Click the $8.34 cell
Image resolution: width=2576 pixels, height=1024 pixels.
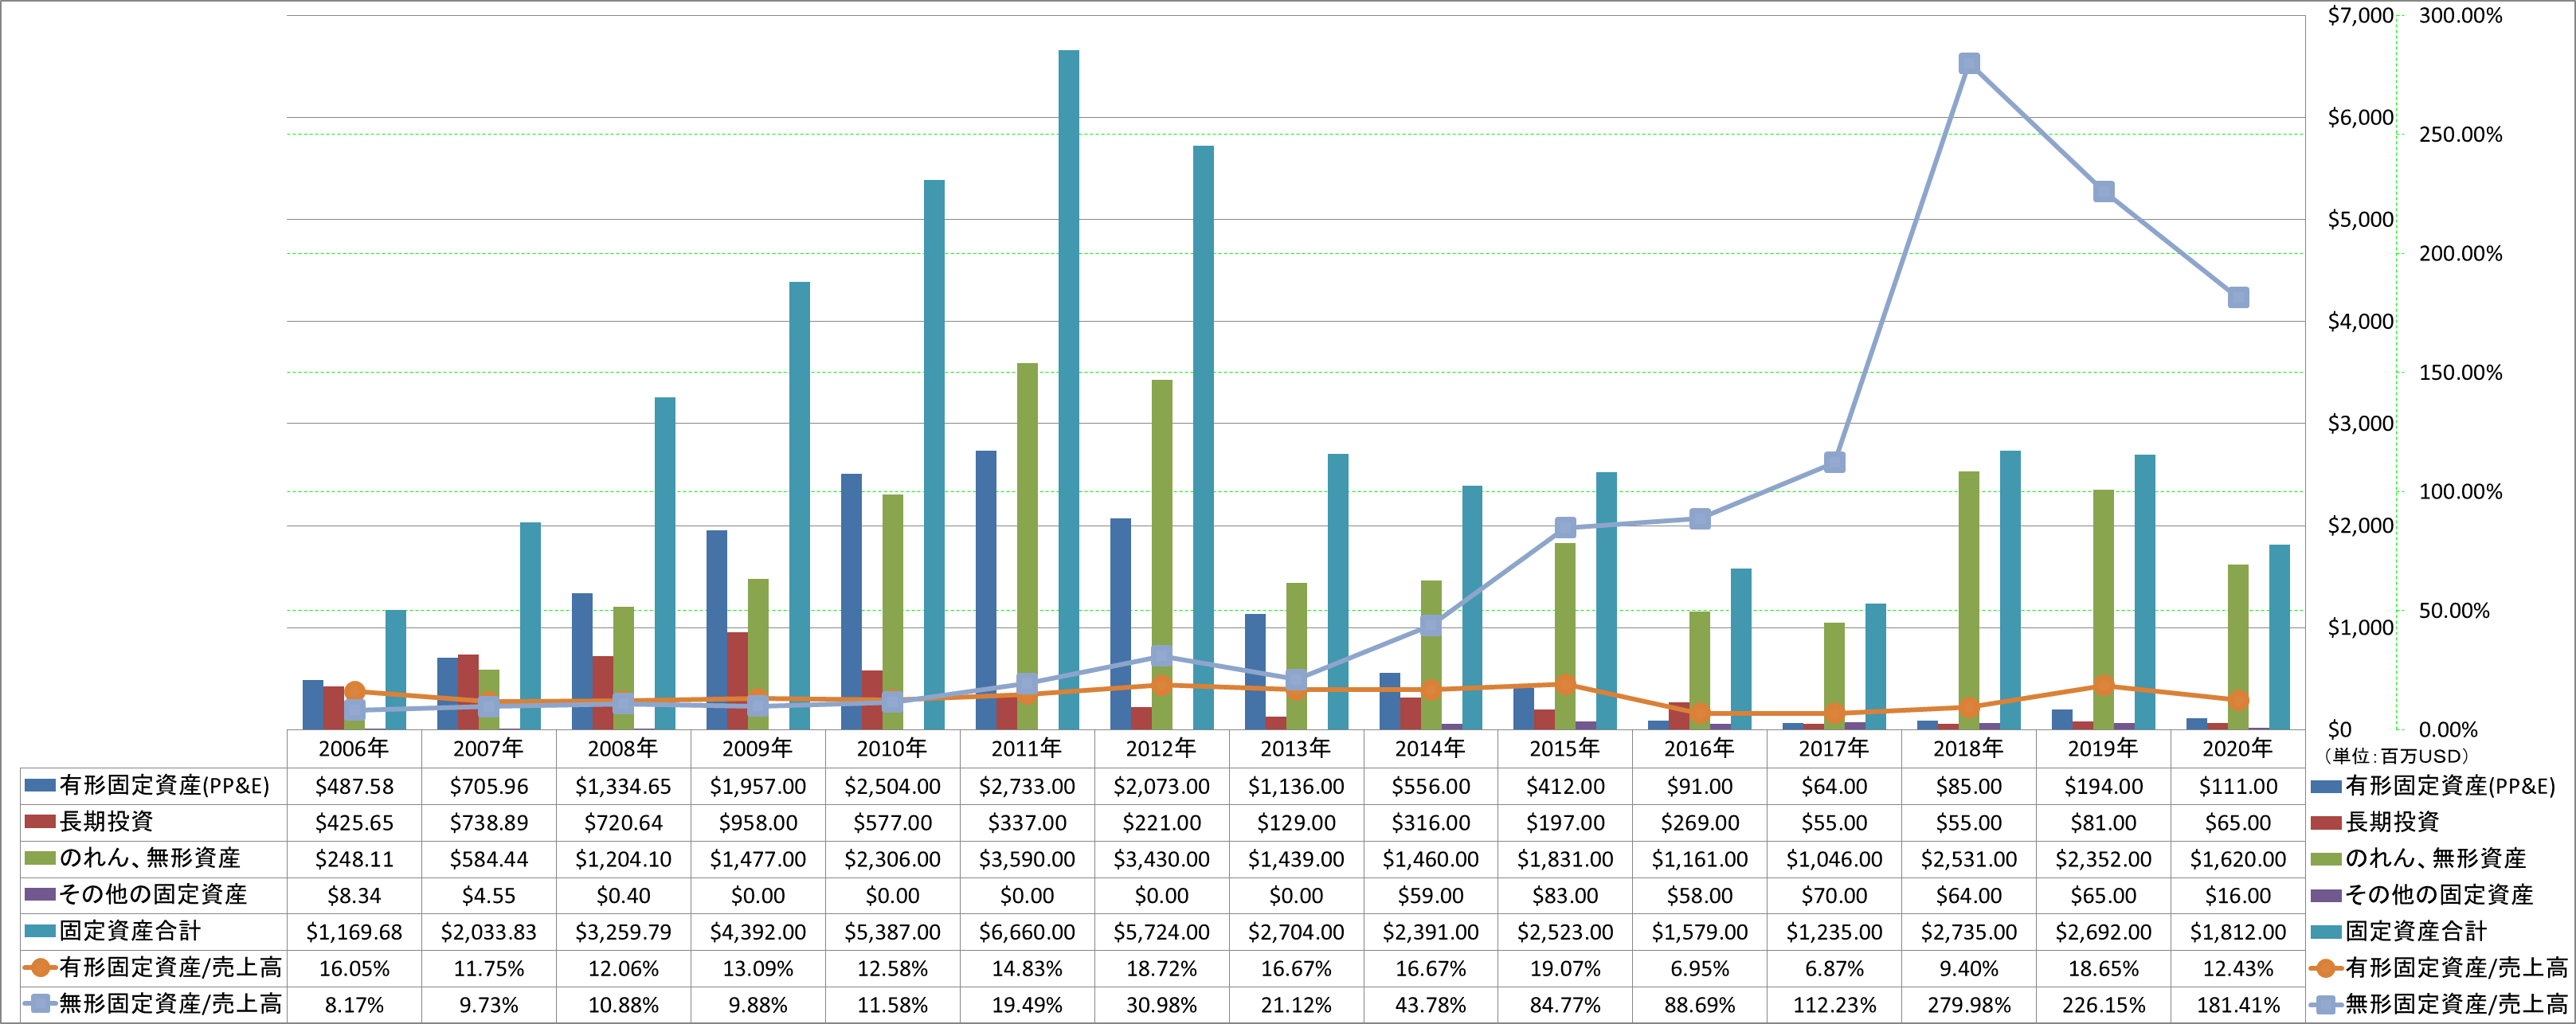pos(354,896)
